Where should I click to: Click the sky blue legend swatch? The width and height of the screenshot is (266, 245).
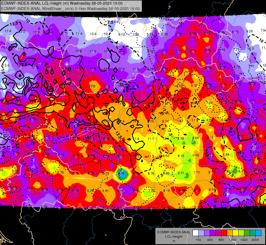[x=258, y=233]
